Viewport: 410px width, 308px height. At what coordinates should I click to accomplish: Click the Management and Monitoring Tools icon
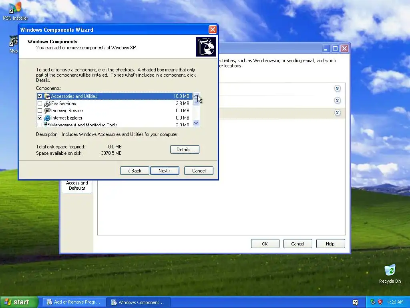[x=47, y=124]
